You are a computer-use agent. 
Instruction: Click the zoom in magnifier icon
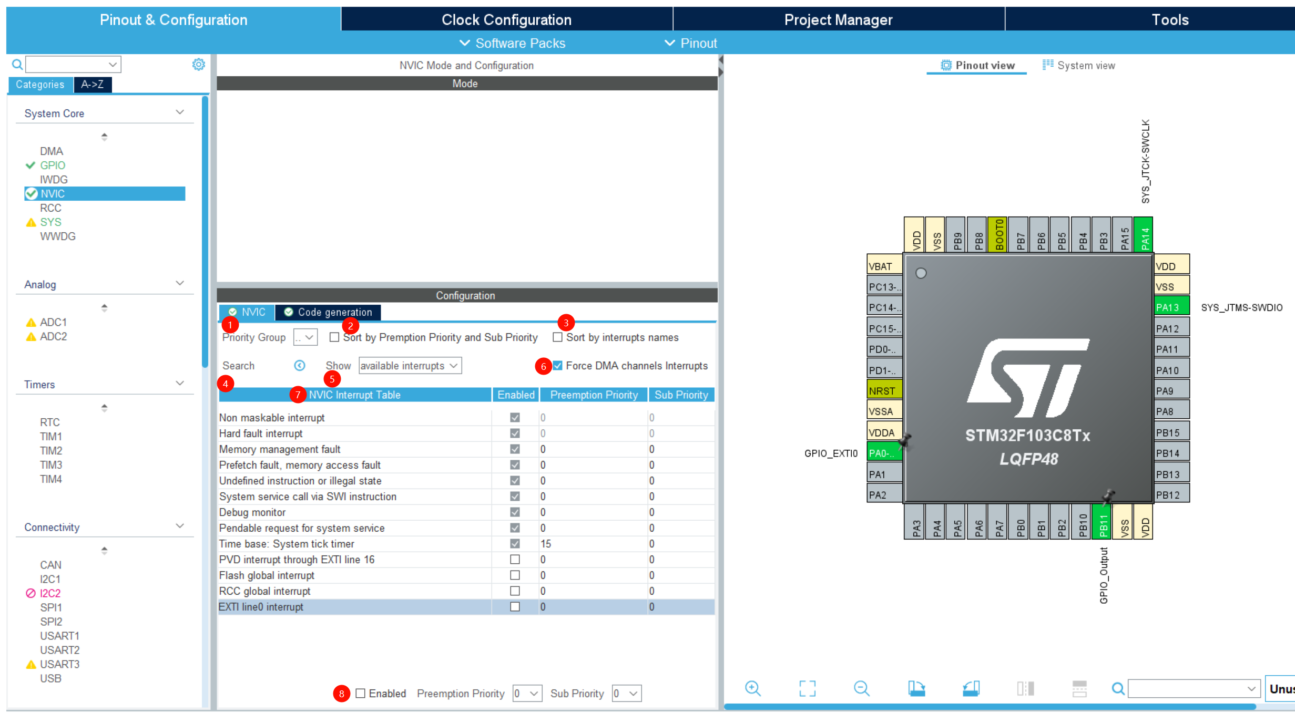[x=753, y=688]
